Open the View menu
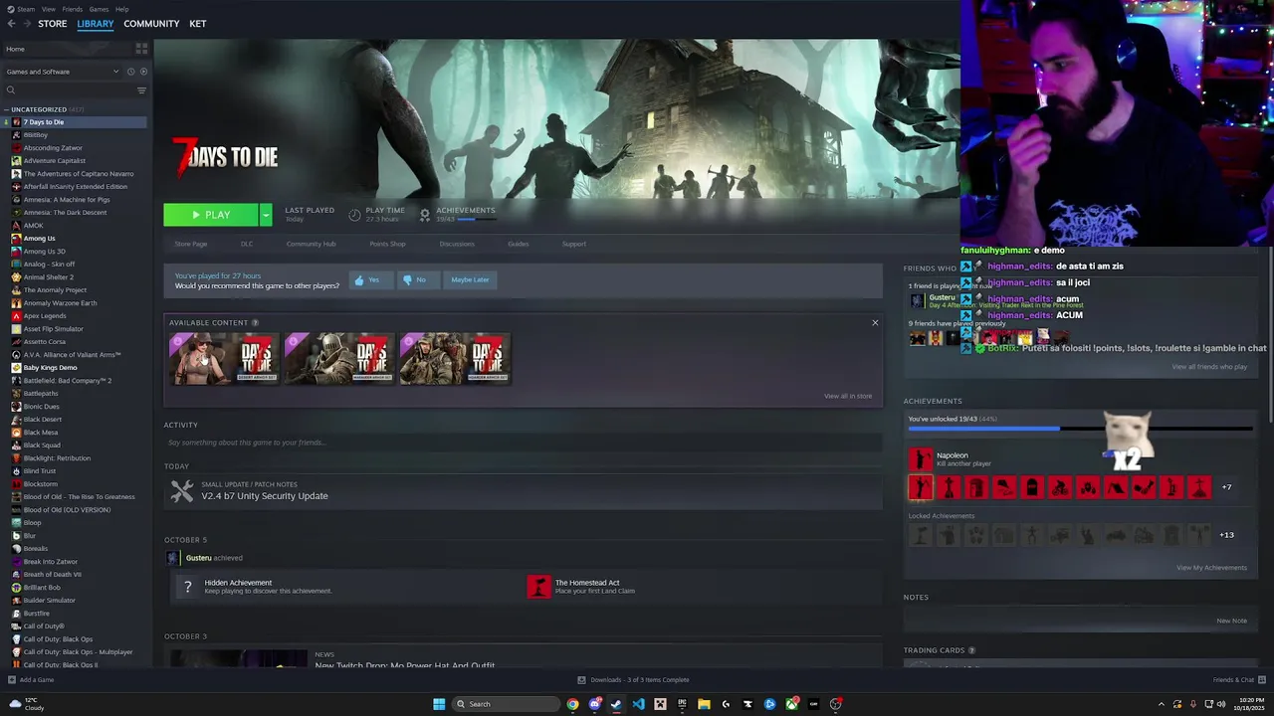The width and height of the screenshot is (1274, 716). [x=49, y=9]
